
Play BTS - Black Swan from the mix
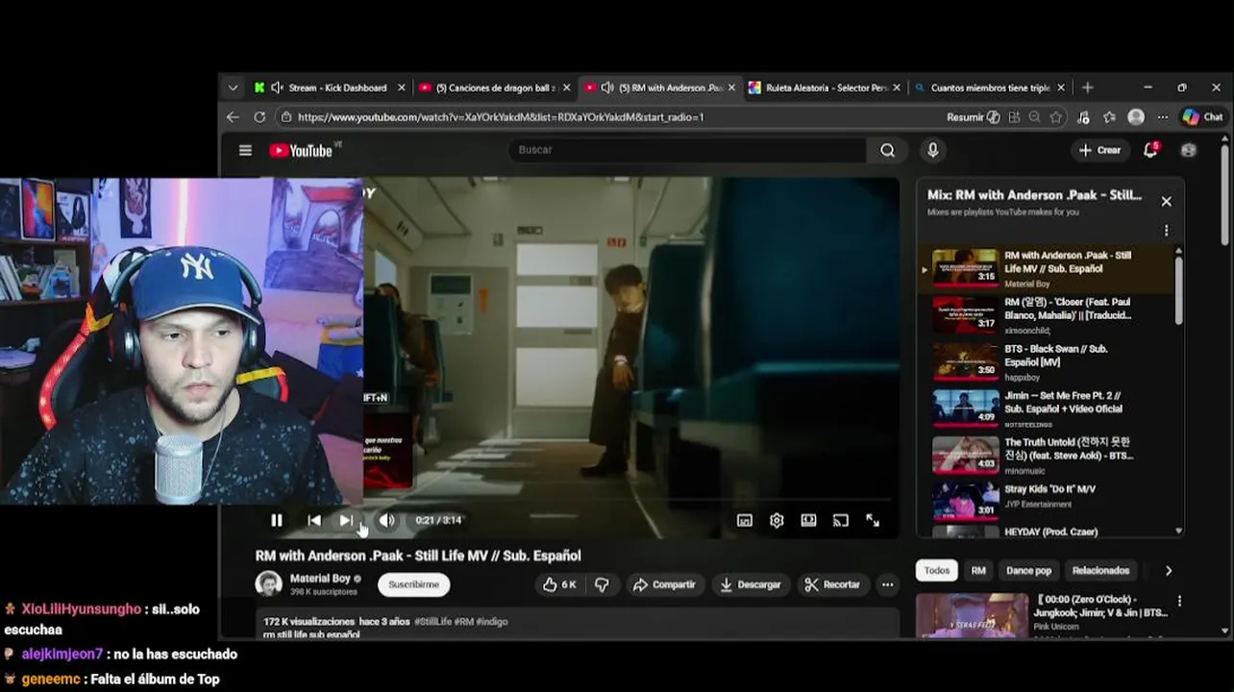1048,362
